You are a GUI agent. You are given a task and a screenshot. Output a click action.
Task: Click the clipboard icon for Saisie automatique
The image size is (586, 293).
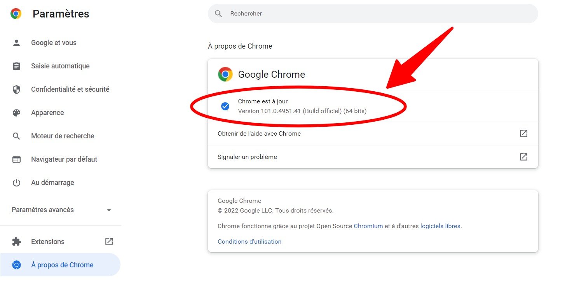tap(16, 66)
